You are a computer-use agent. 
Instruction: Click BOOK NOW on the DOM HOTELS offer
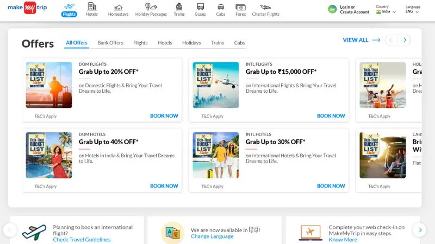[164, 186]
